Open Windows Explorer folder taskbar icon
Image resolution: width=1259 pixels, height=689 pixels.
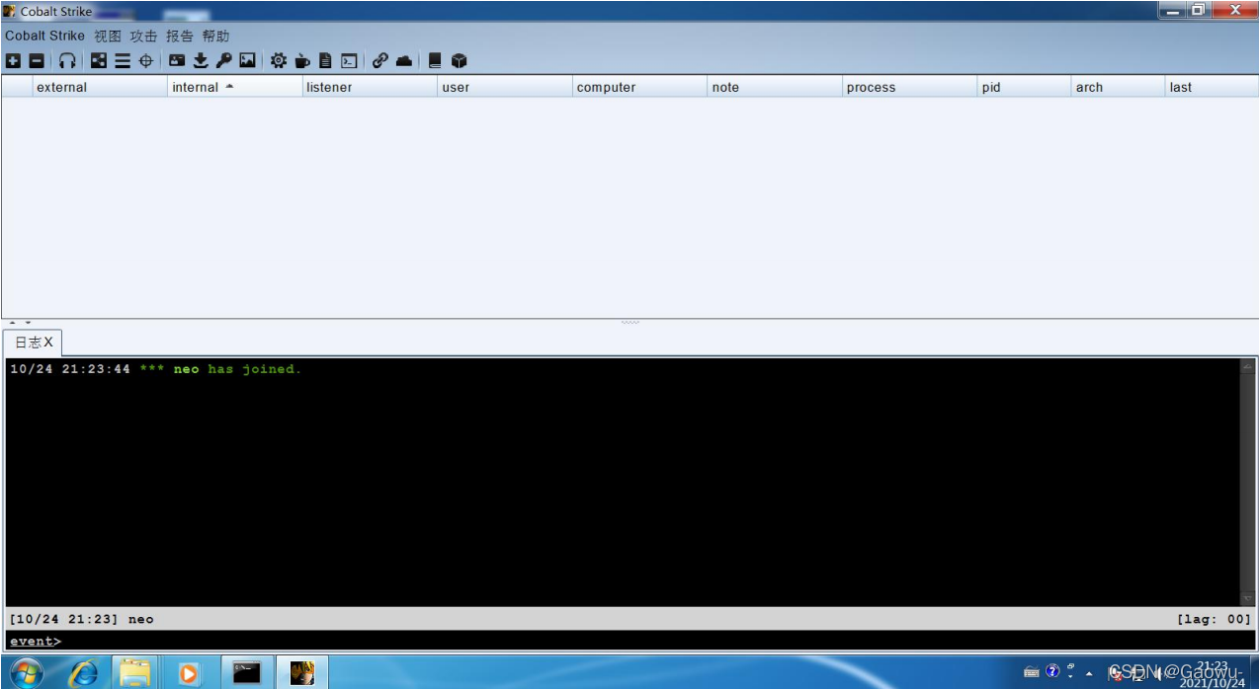pyautogui.click(x=135, y=672)
